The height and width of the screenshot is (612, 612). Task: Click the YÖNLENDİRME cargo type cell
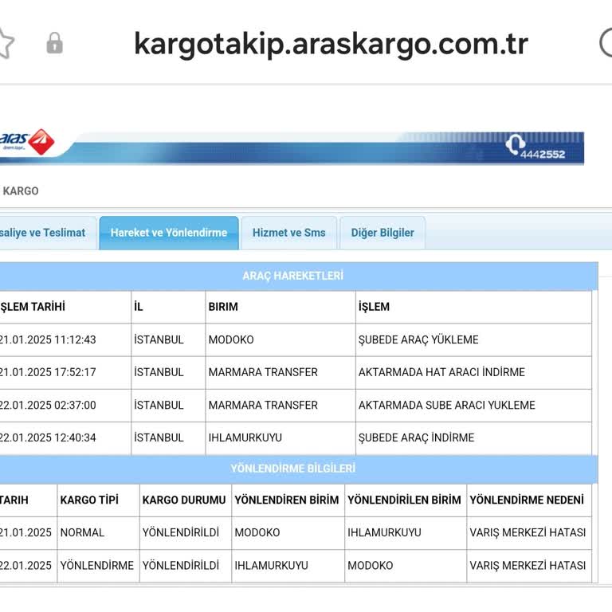[96, 566]
